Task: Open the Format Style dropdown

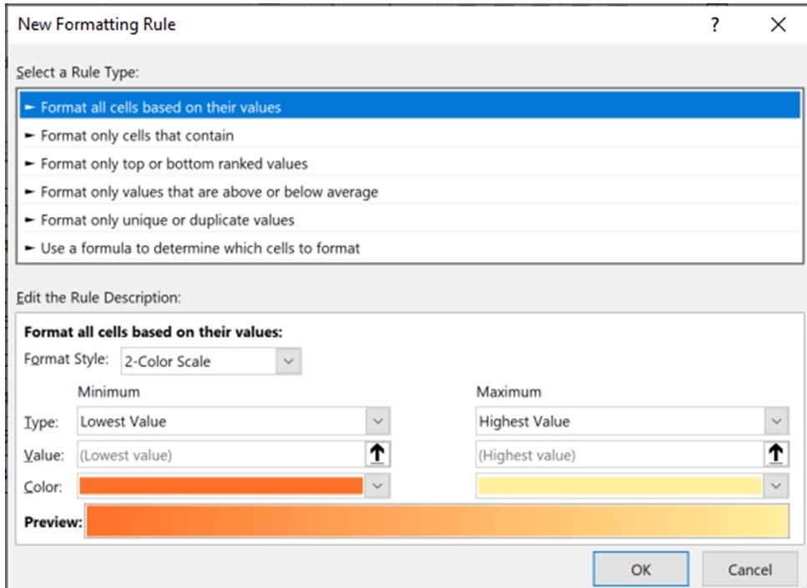Action: [x=289, y=361]
